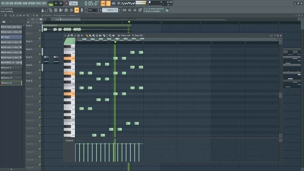Click the stop button in transport
This screenshot has height=171, width=304.
pyautogui.click(x=61, y=3)
